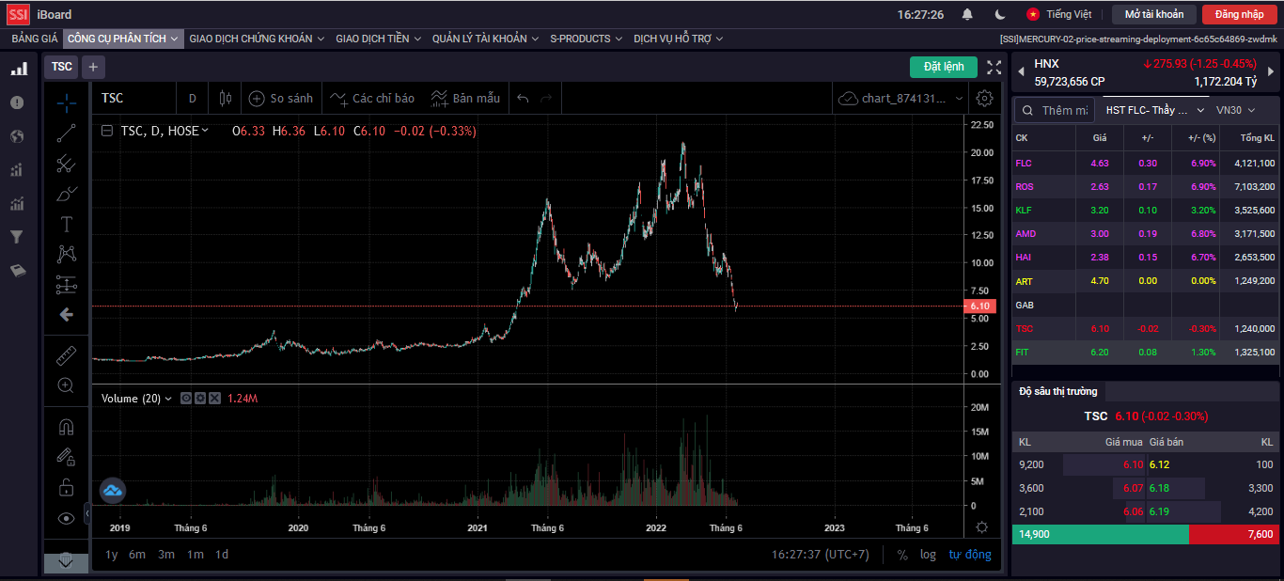Select the zoom in tool
The image size is (1284, 581).
click(66, 385)
